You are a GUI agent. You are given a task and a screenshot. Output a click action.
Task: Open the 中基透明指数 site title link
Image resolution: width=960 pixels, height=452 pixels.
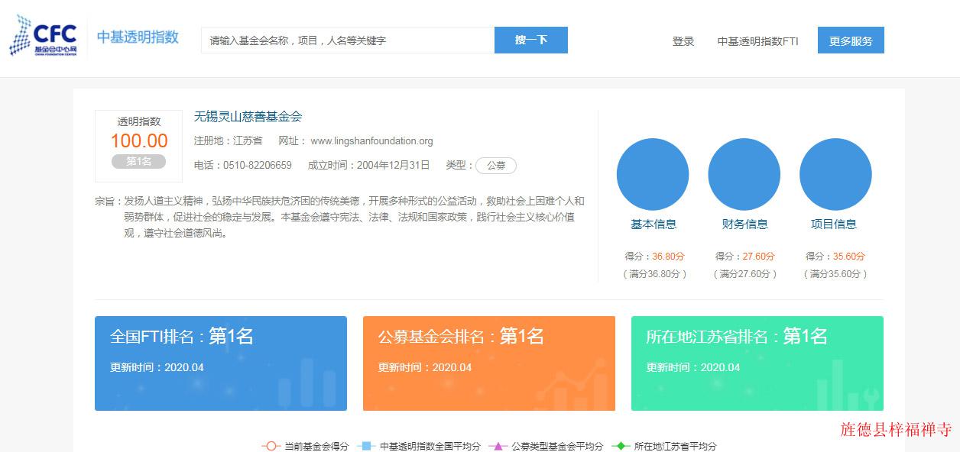tap(138, 37)
